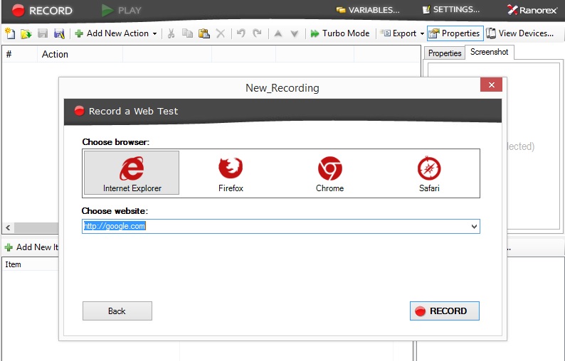Switch to the Properties tab
Screen dimensions: 565x361
445,53
